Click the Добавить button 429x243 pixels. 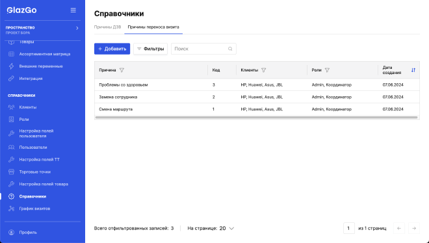[x=112, y=49]
